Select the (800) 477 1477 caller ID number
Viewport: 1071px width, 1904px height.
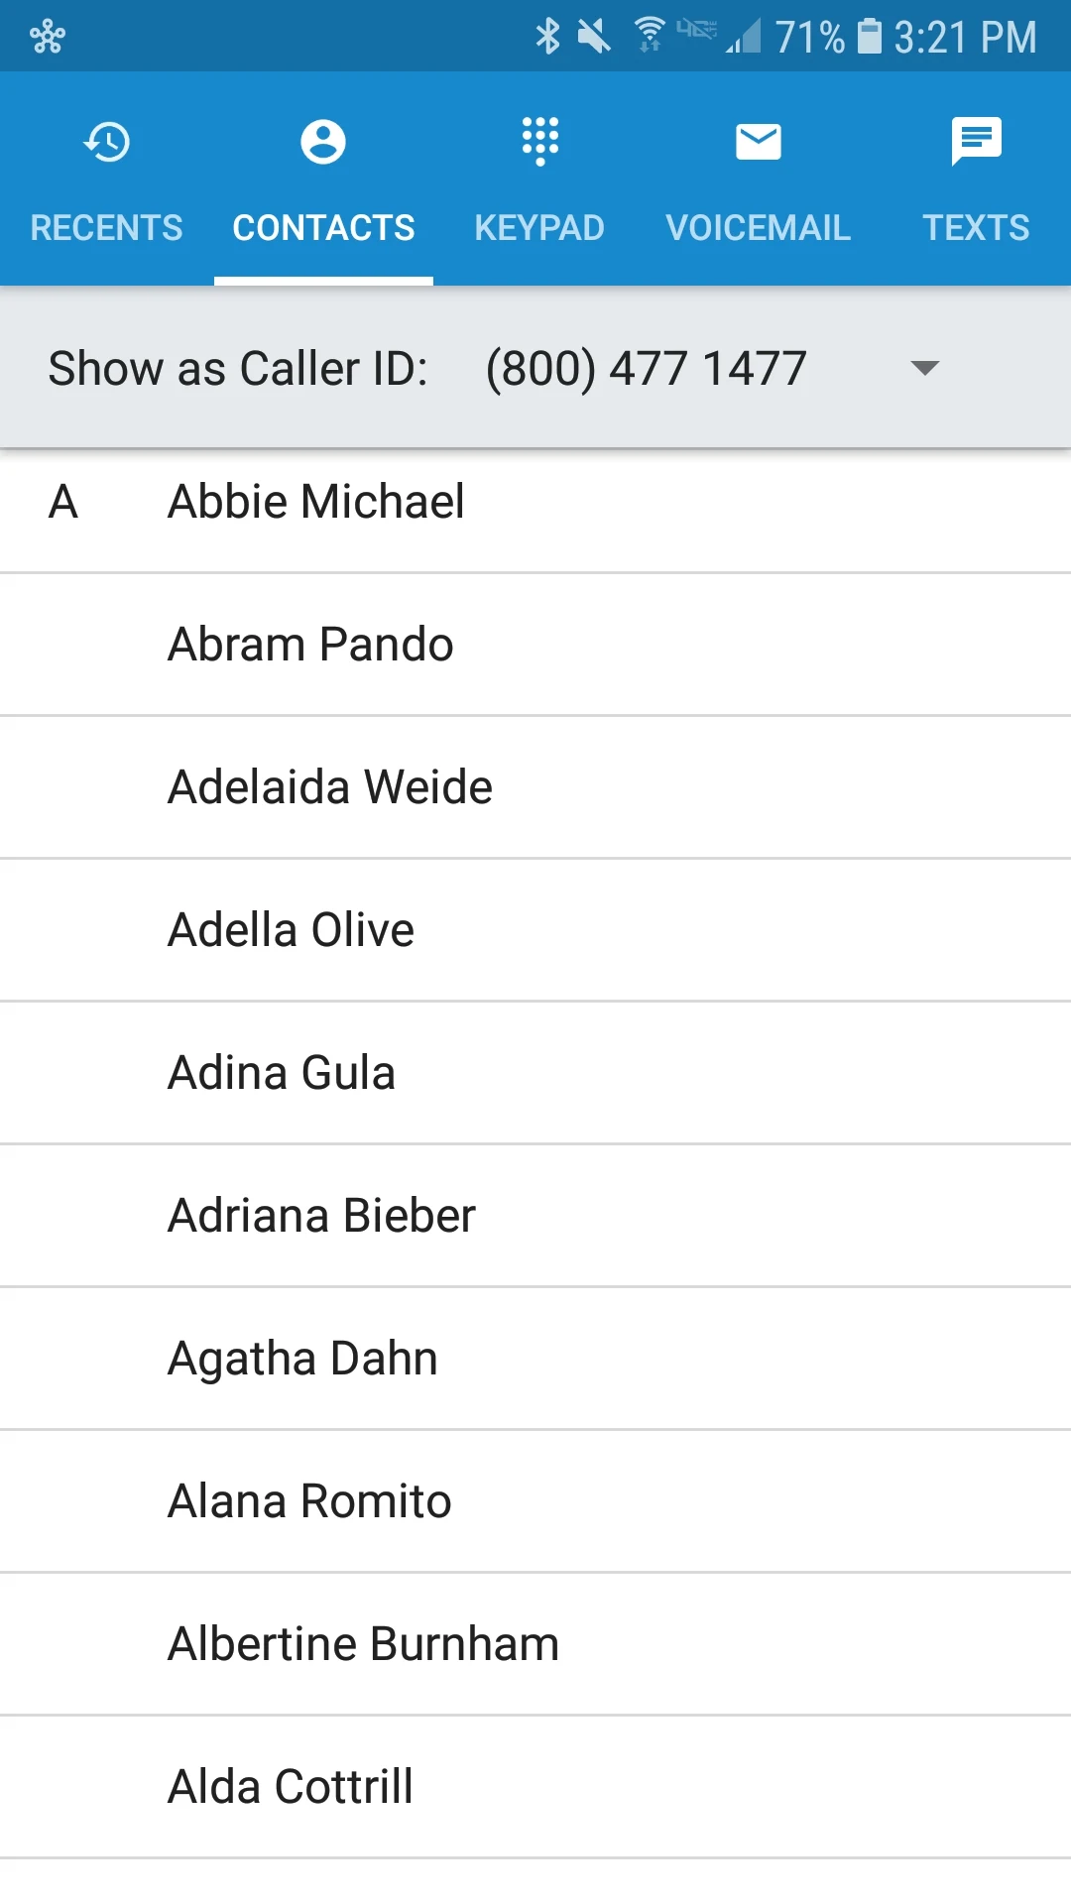click(x=646, y=369)
